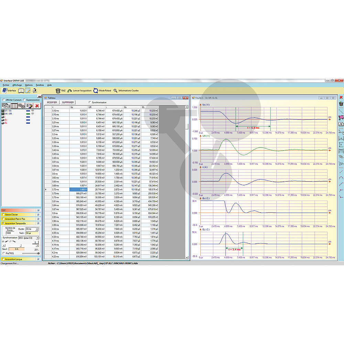Open the Fenêtres menu
Screen dimensions: 344x344
pos(40,85)
